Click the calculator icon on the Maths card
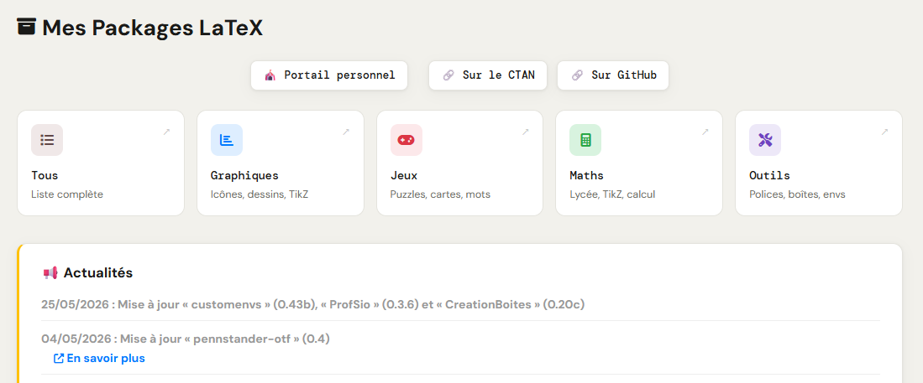Image resolution: width=923 pixels, height=383 pixels. coord(585,140)
